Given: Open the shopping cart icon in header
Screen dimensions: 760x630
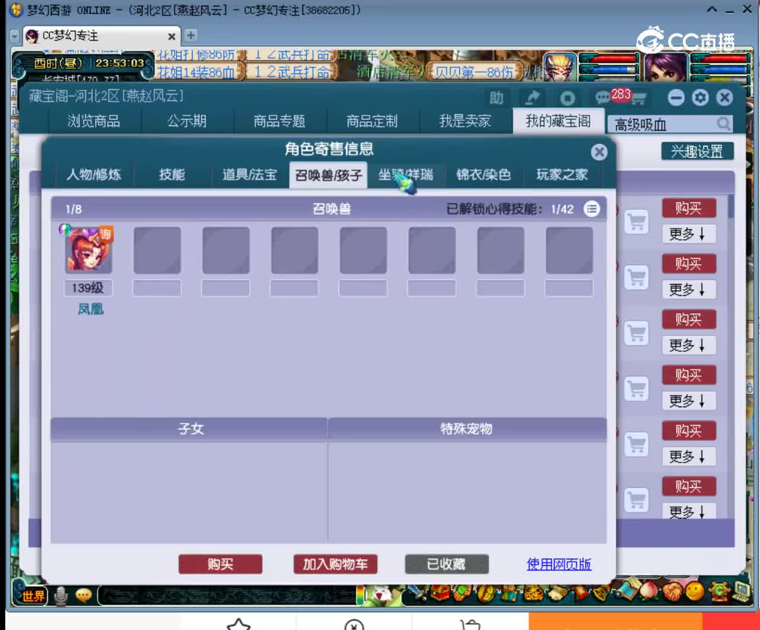Looking at the screenshot, I should point(638,98).
